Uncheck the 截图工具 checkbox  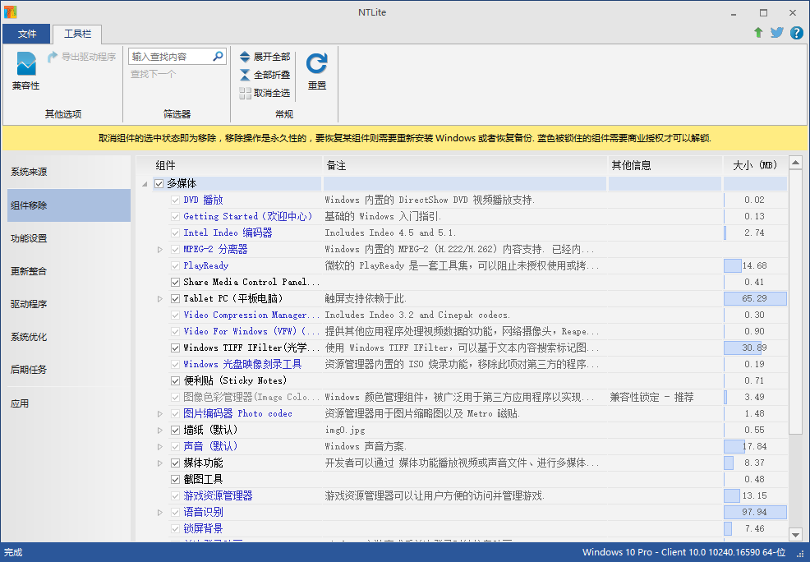pos(176,479)
